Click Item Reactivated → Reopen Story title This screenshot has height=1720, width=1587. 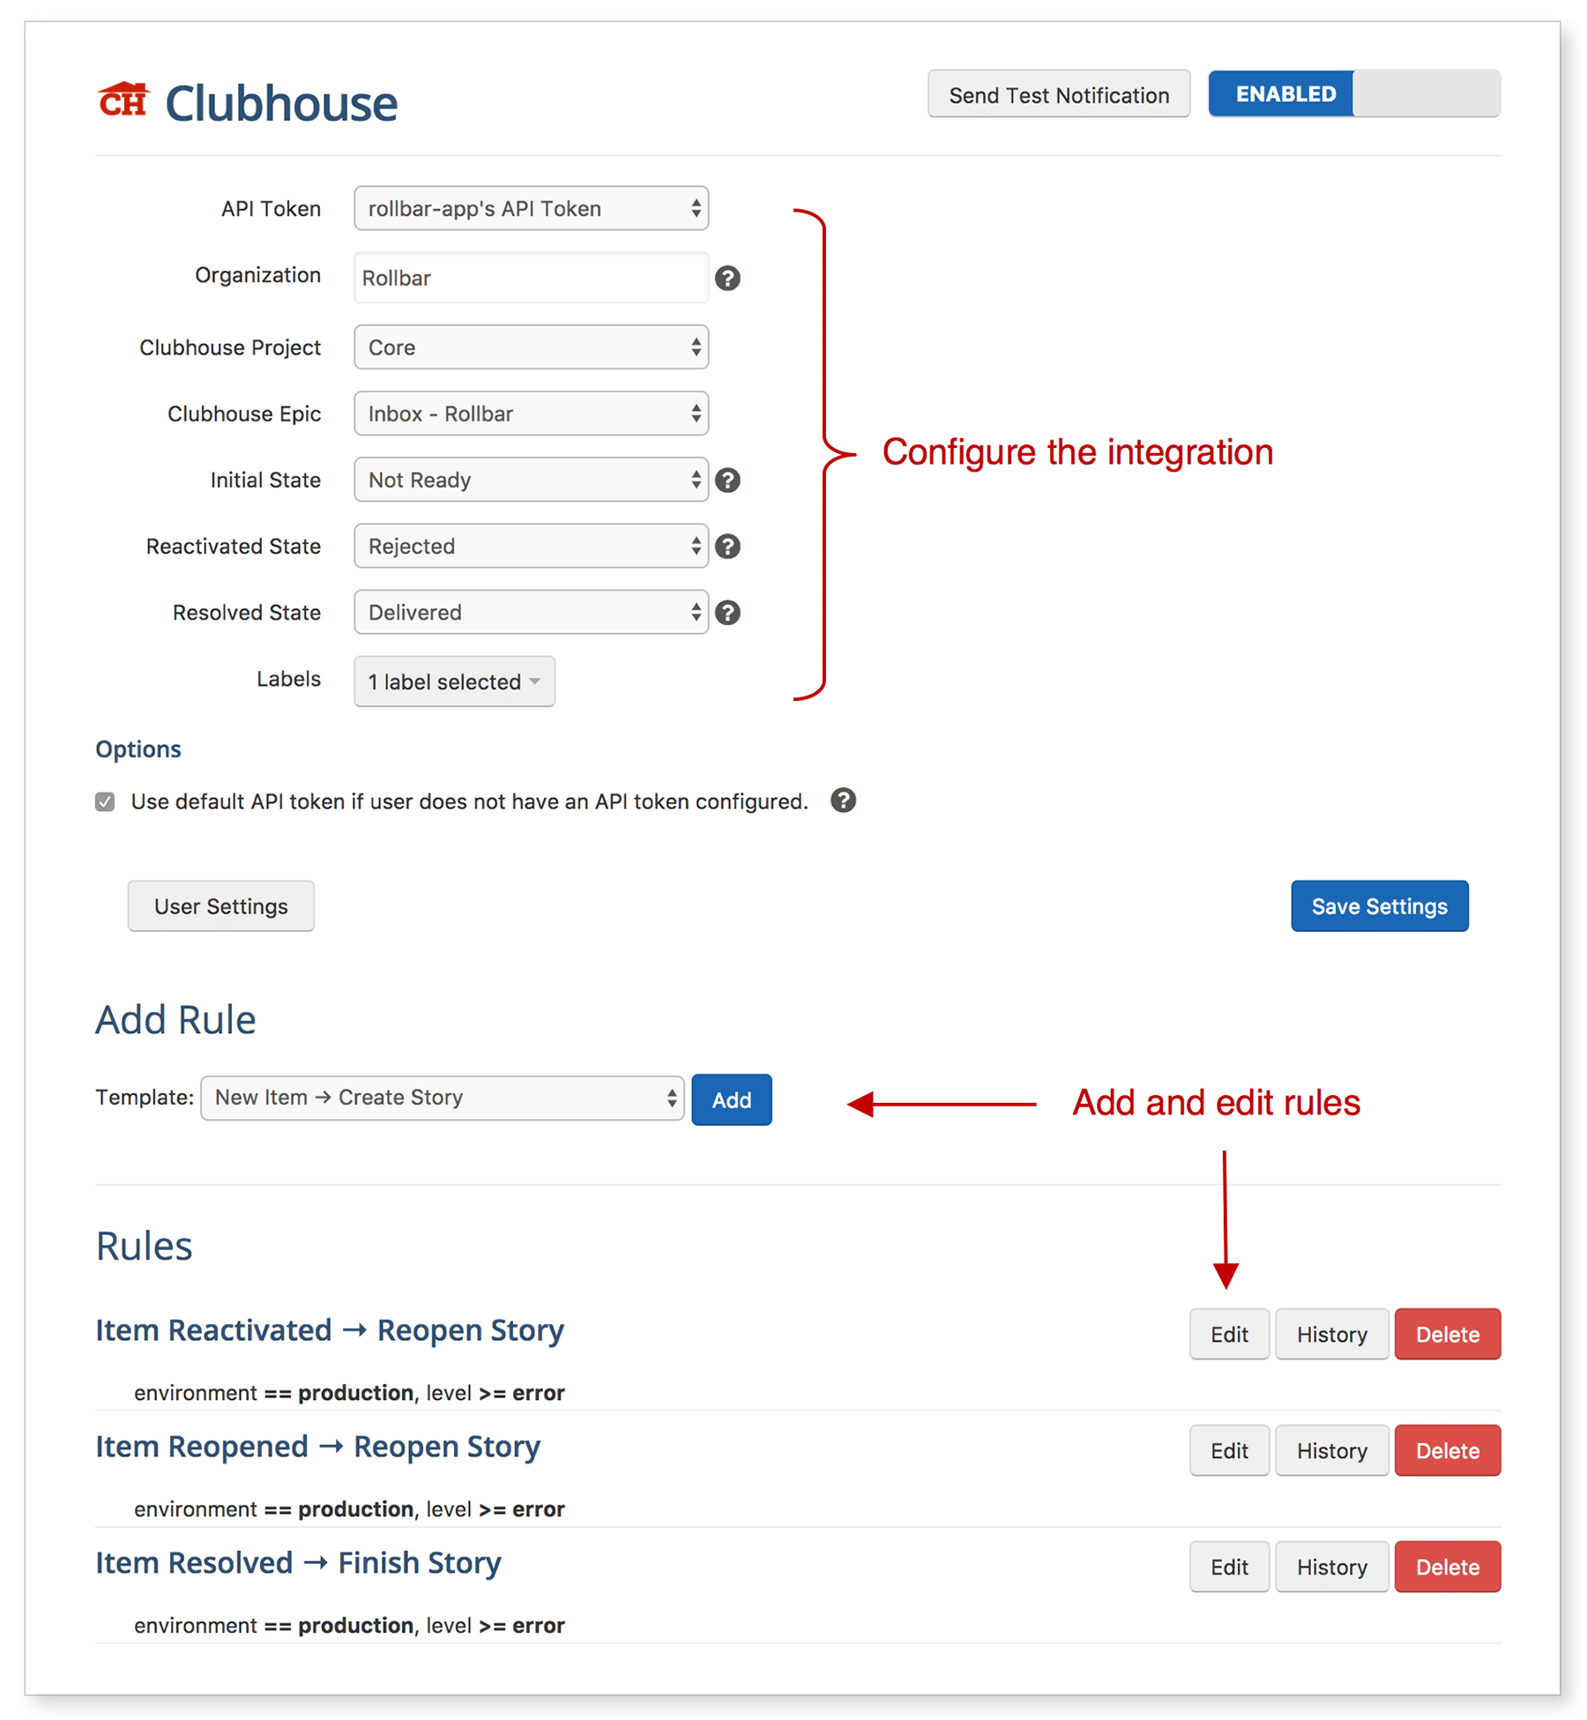point(330,1330)
